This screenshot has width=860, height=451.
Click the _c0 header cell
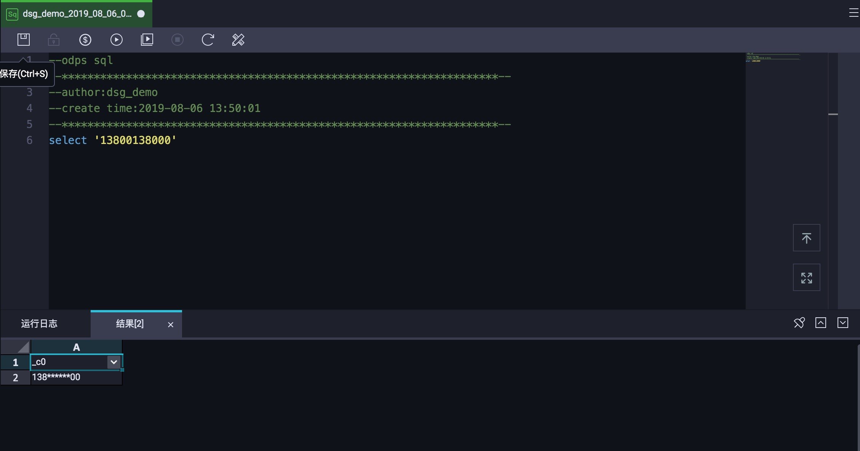point(76,362)
